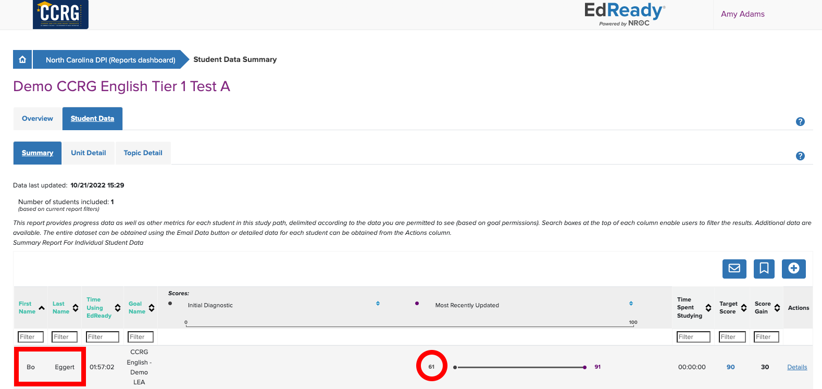Click the CCRG logo
Viewport: 822px width, 389px height.
click(x=61, y=15)
